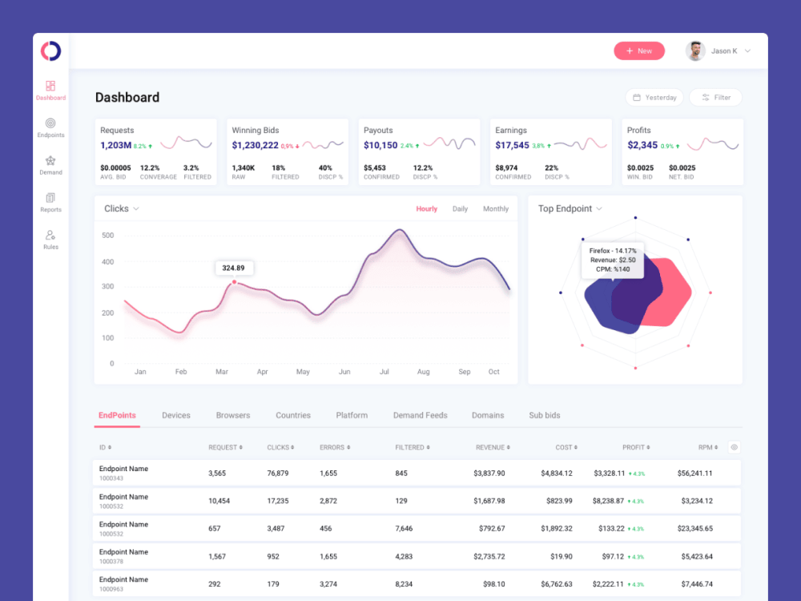Sort the table by the Revenue column
This screenshot has height=601, width=801.
tap(491, 447)
